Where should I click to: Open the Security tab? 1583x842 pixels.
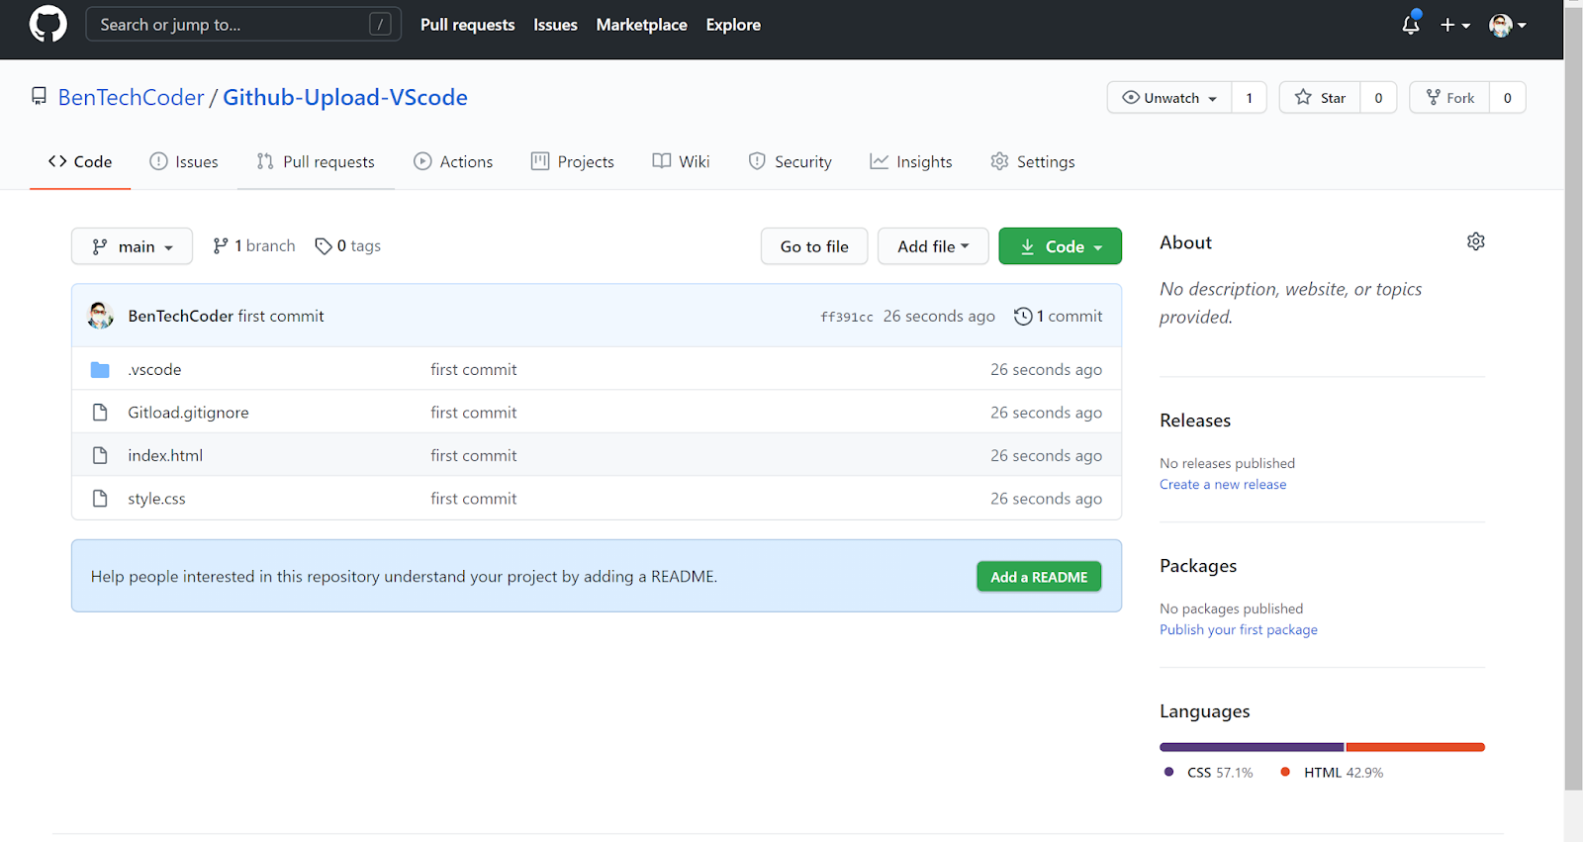791,161
